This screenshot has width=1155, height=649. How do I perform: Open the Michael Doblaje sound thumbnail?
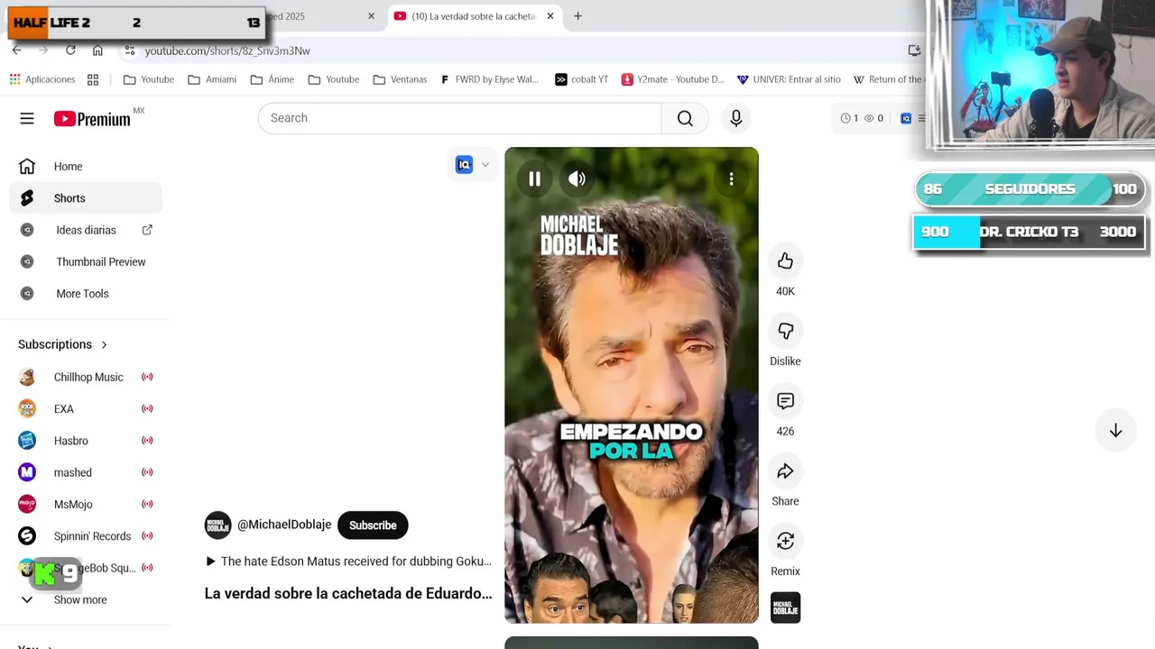[x=785, y=608]
